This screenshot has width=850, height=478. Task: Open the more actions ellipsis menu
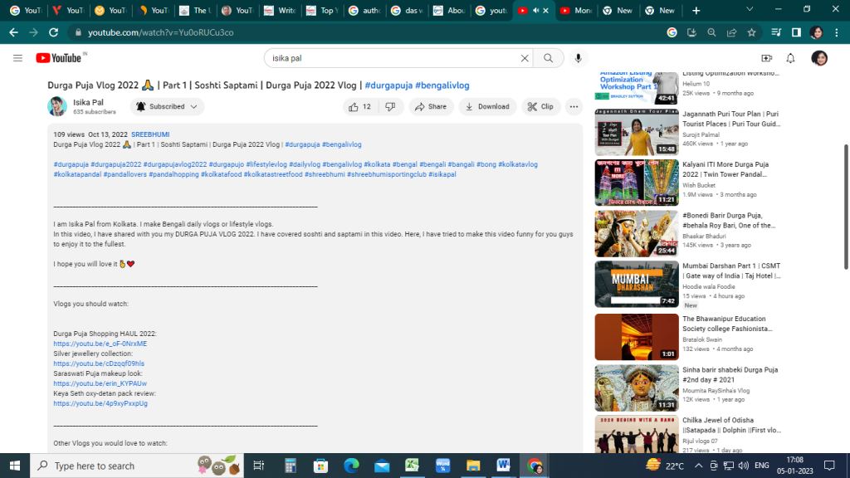tap(574, 105)
